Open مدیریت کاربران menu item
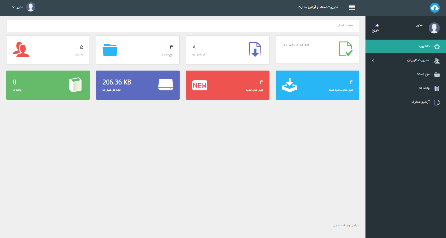The width and height of the screenshot is (446, 238). 406,60
